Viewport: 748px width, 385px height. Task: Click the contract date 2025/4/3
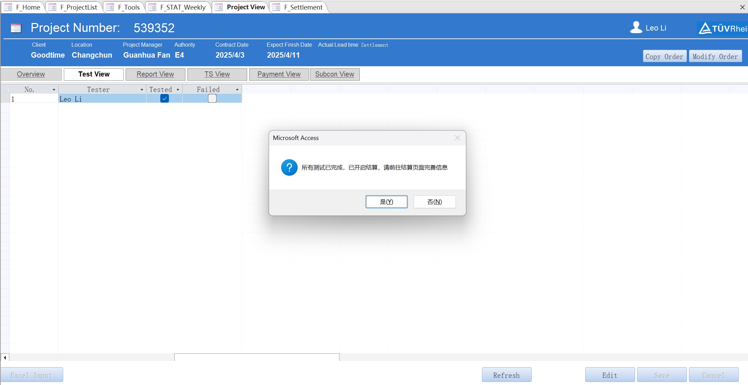pos(230,55)
